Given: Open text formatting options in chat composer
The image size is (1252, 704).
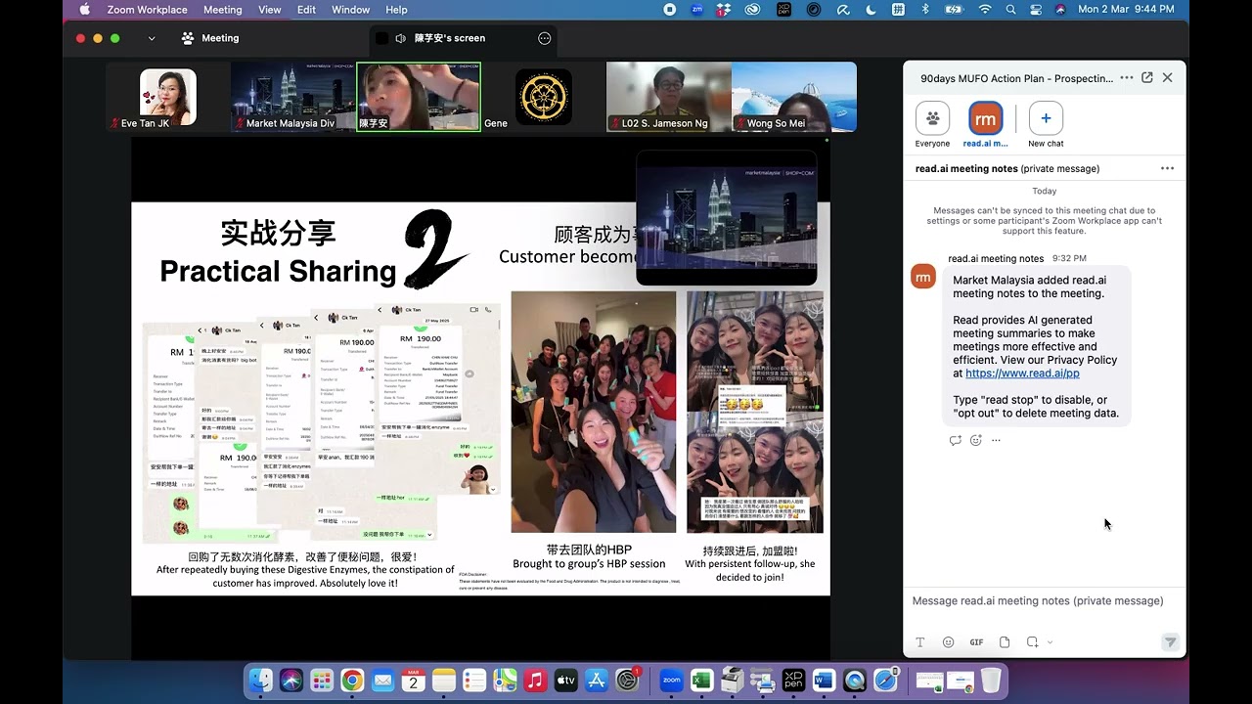Looking at the screenshot, I should click(920, 642).
